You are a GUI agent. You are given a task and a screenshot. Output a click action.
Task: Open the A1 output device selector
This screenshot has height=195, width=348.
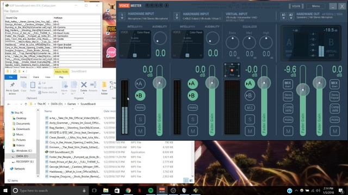click(283, 16)
